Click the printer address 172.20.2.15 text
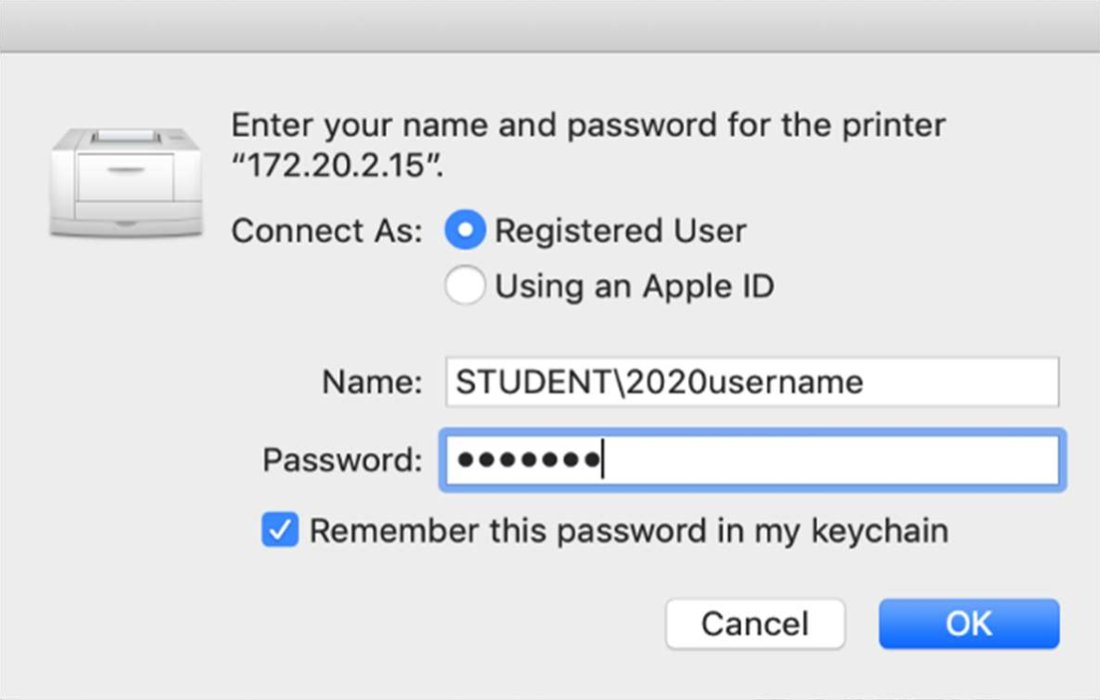Viewport: 1100px width, 700px height. tap(337, 166)
